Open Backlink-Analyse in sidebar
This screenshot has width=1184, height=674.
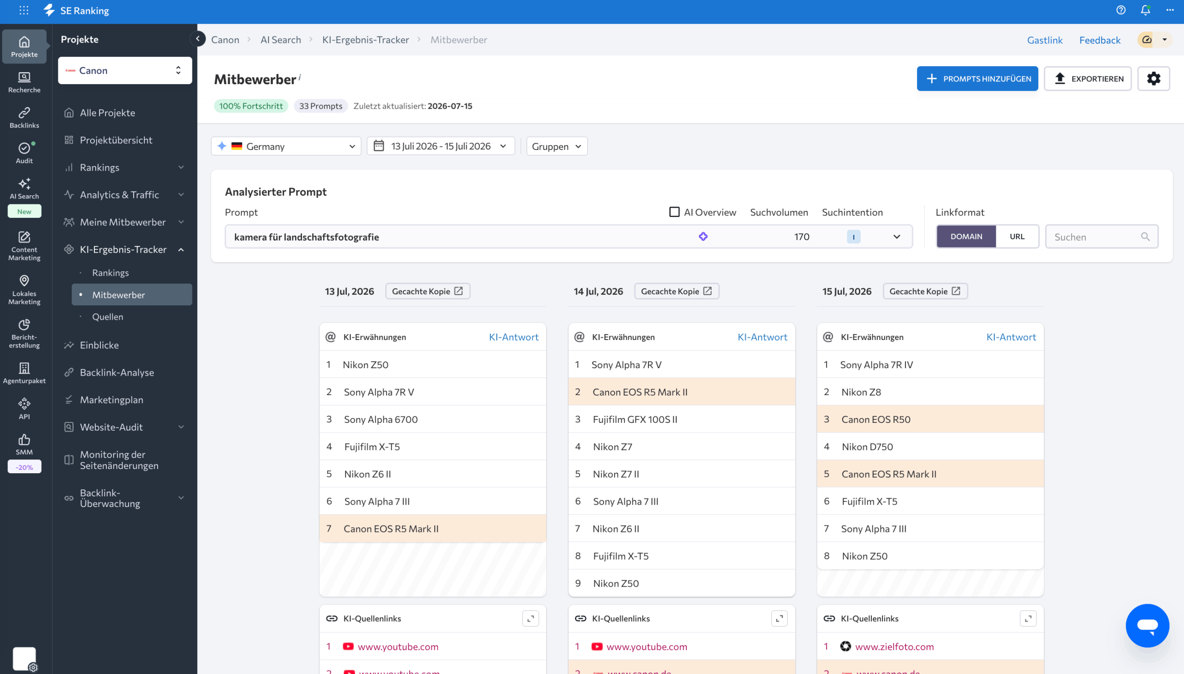click(x=117, y=372)
